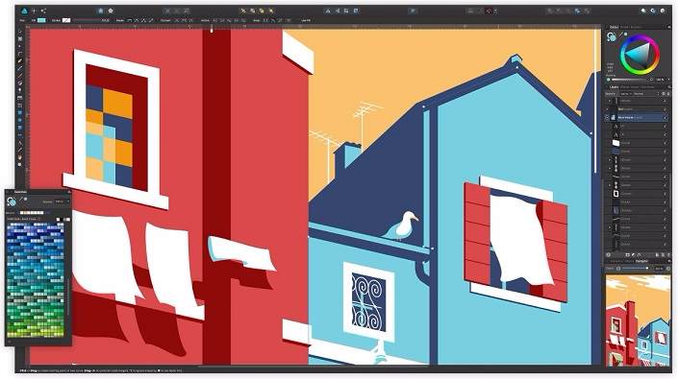678x379 pixels.
Task: Open the Navigator tab
Action: pos(641,261)
